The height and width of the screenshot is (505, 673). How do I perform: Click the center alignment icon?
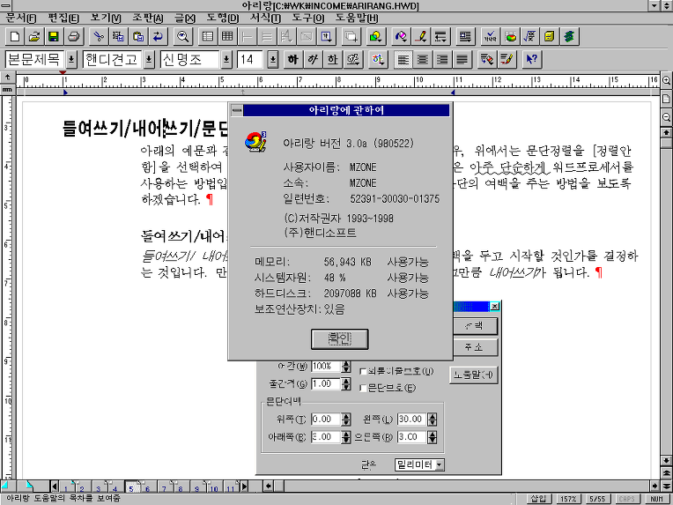tap(423, 60)
